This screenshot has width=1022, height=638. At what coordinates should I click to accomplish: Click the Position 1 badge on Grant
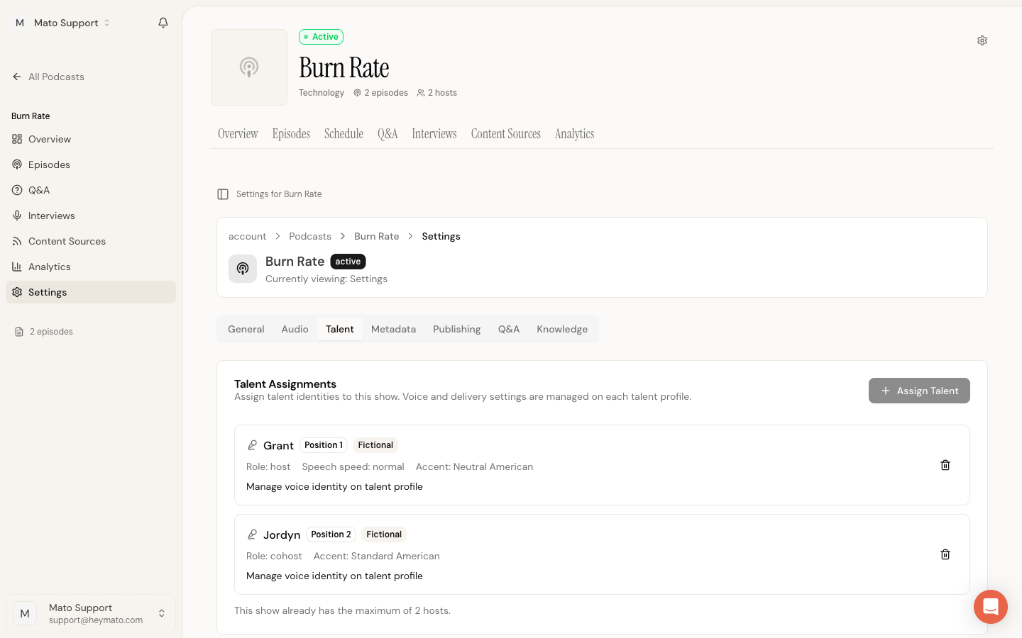point(324,445)
